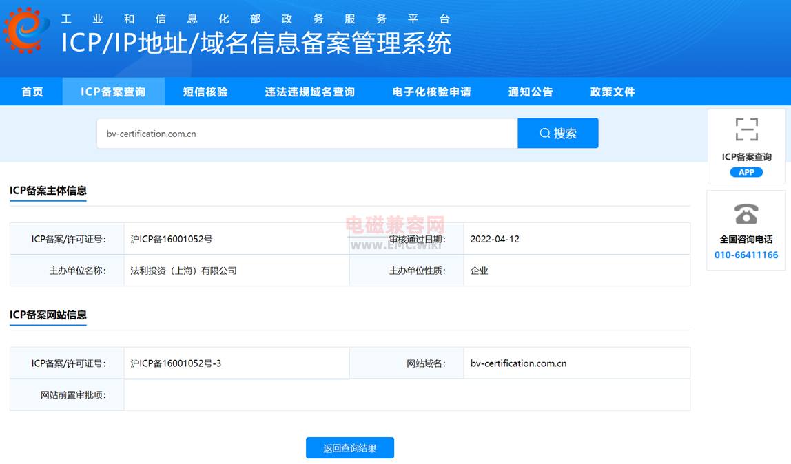The width and height of the screenshot is (791, 464).
Task: Select unit nature value 企业
Action: (479, 271)
